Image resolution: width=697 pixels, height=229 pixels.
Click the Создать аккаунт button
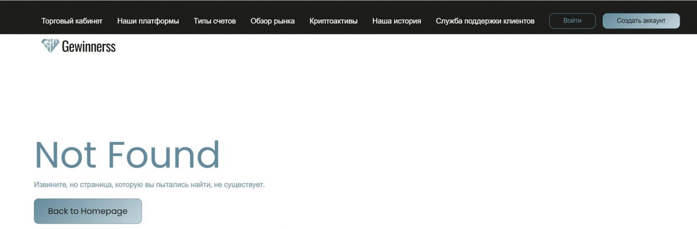641,21
